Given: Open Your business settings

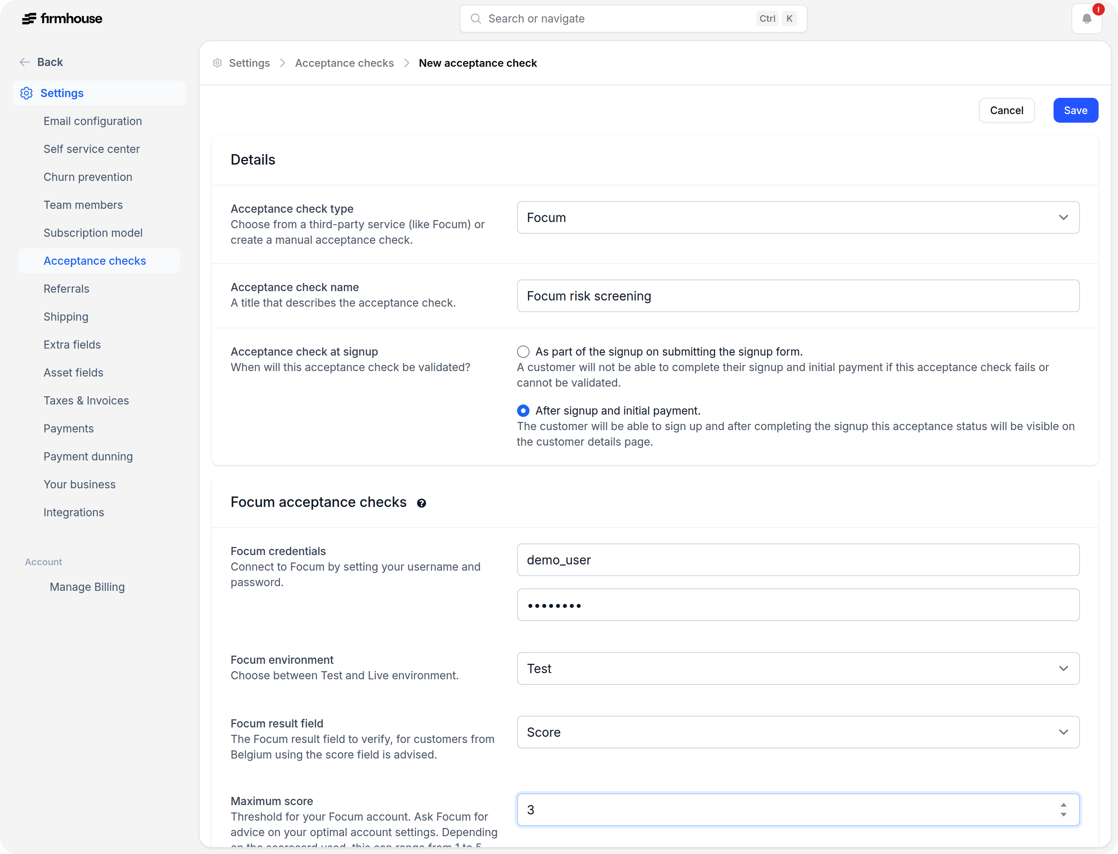Looking at the screenshot, I should point(80,484).
